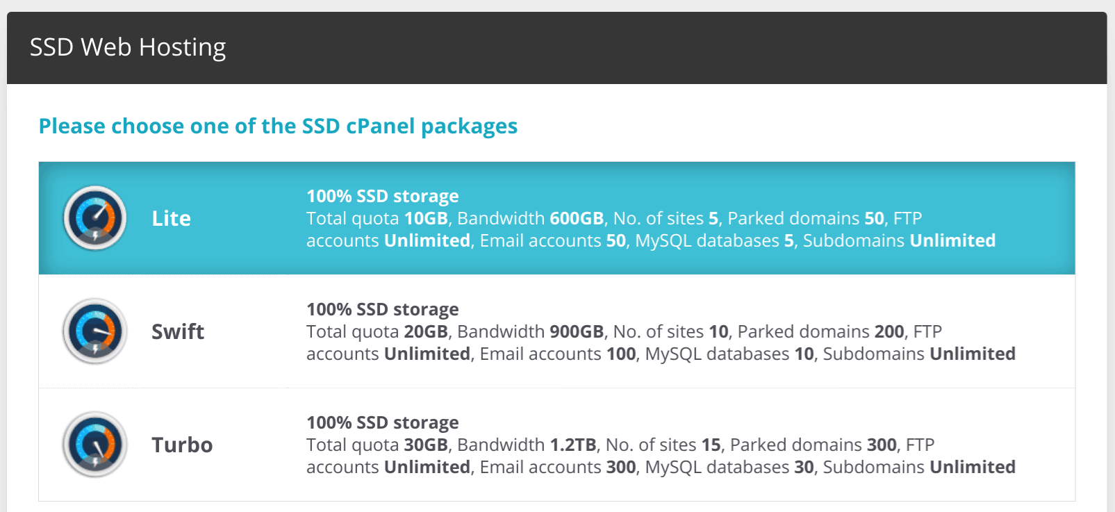Pick the package with Total quota 20GB
Image resolution: width=1115 pixels, height=512 pixels.
click(x=556, y=331)
